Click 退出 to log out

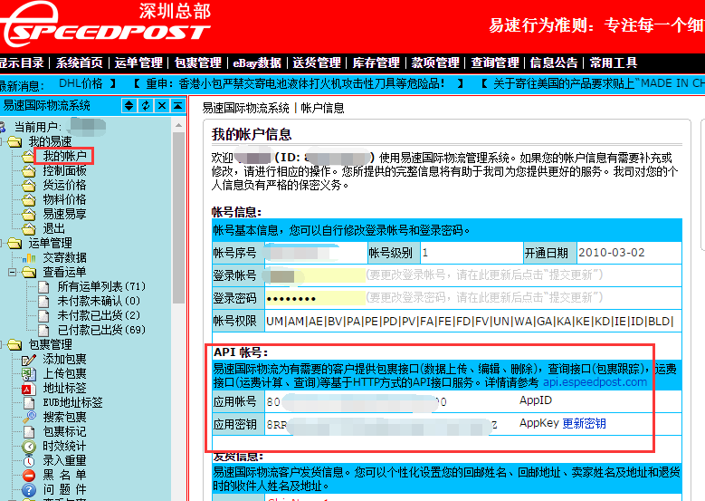point(54,228)
